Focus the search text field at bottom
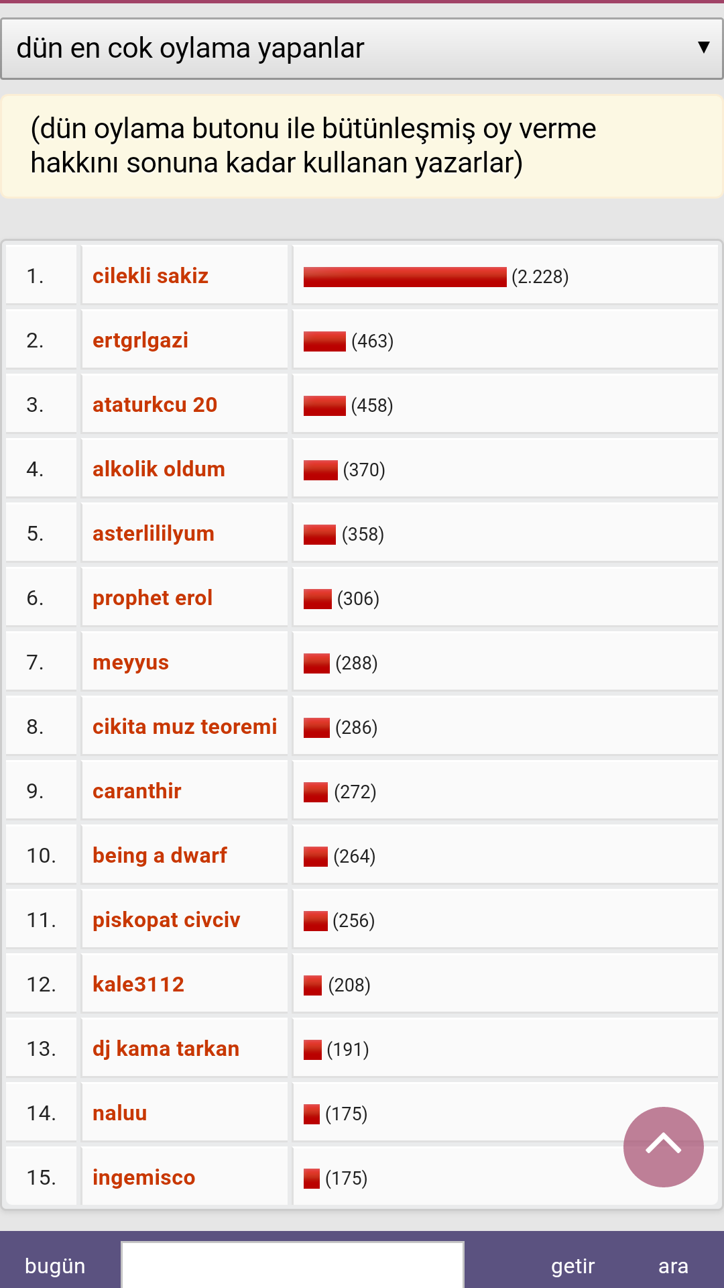 tap(292, 1265)
